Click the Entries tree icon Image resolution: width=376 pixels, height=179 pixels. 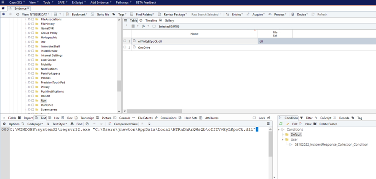[228, 14]
